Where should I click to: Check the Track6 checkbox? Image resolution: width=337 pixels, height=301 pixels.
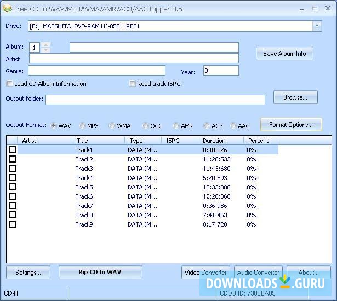pyautogui.click(x=12, y=196)
